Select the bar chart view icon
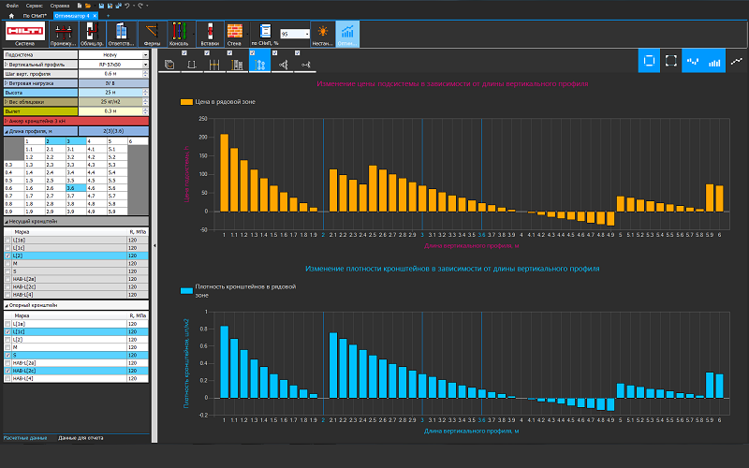 click(714, 61)
